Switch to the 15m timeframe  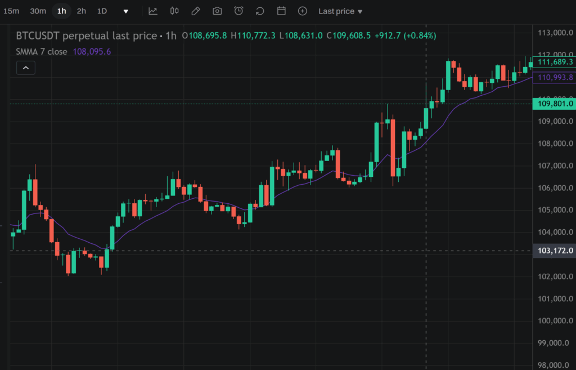(12, 11)
